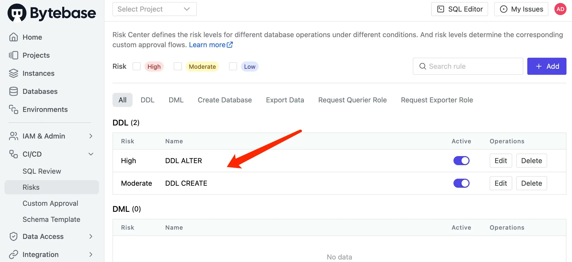Open the Create Database tab
The width and height of the screenshot is (572, 262).
[x=225, y=100]
